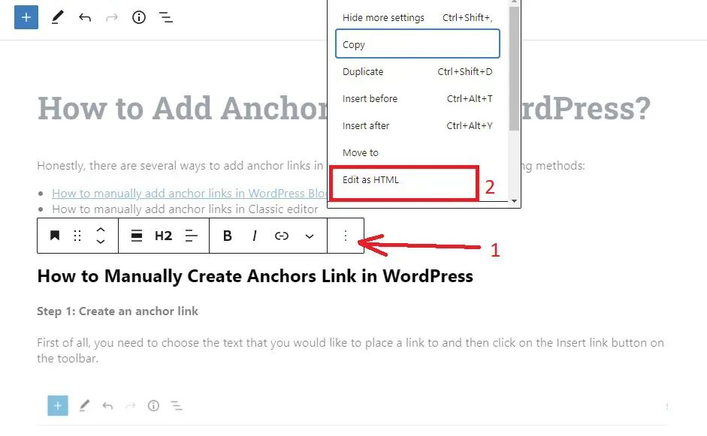Select Duplicate from block menu
Image resolution: width=707 pixels, height=436 pixels.
point(418,71)
